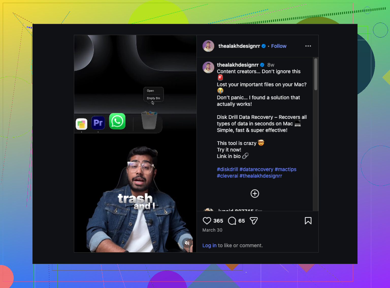Click the 365 likes count

pyautogui.click(x=218, y=221)
